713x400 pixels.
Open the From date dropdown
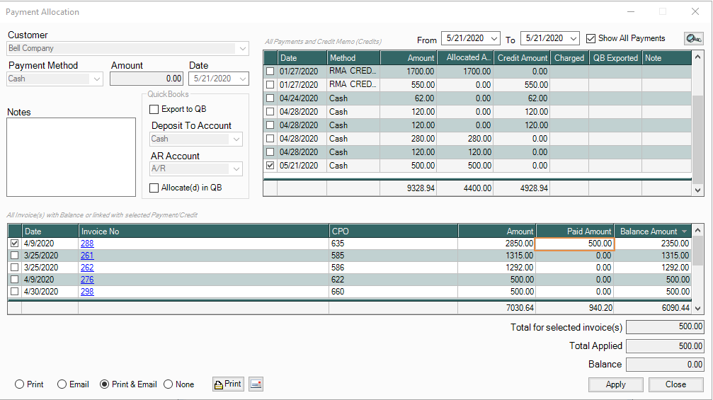click(x=494, y=39)
